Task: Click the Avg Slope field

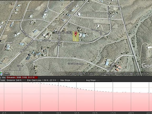Action: (x=98, y=80)
